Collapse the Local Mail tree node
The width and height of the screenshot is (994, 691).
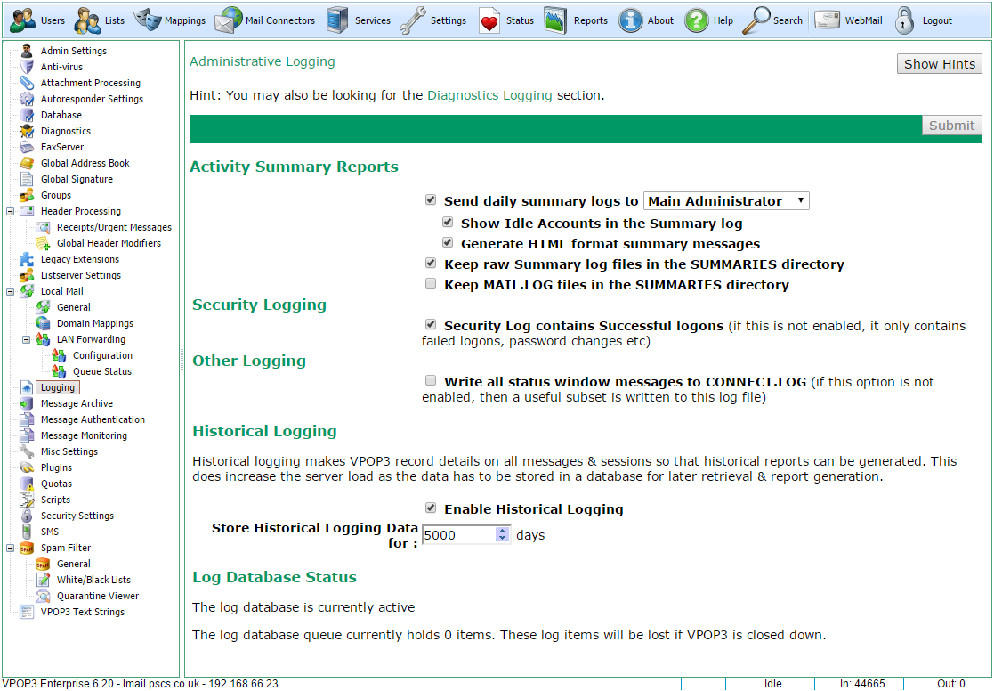pyautogui.click(x=10, y=291)
